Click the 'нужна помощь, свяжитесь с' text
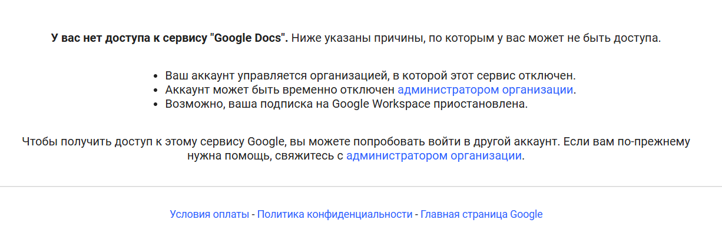Viewport: 722px width, 229px height. coord(265,156)
